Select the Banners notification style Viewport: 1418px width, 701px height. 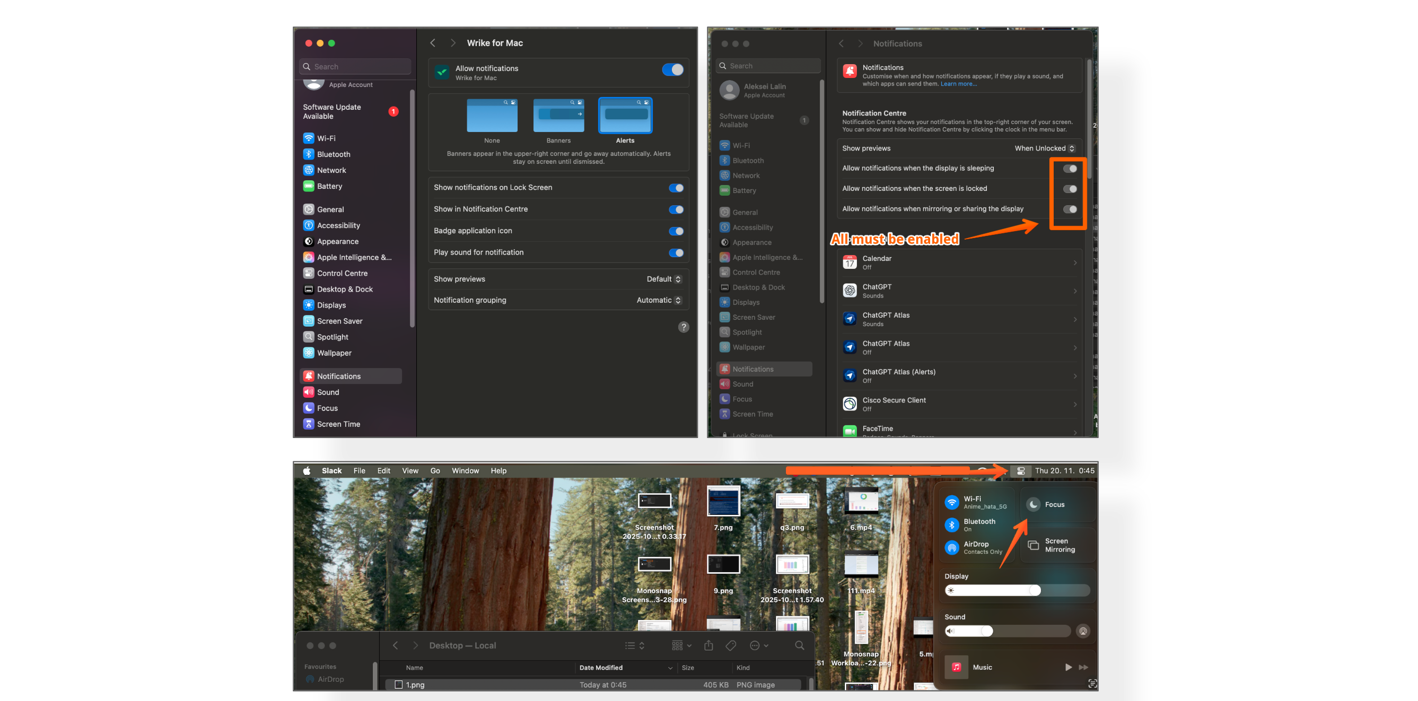point(558,116)
